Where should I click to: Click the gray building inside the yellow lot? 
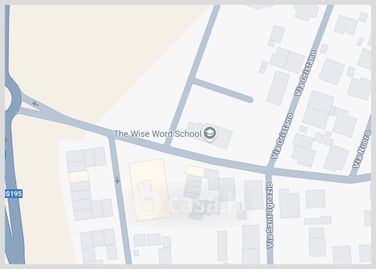point(145,190)
